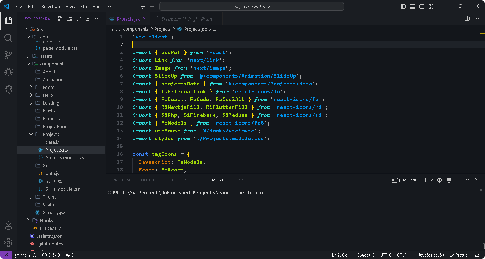Toggle bottom panel visibility
This screenshot has height=259, width=485.
click(x=413, y=6)
